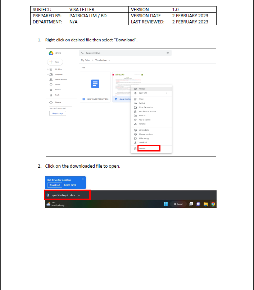This screenshot has width=254, height=290.
Task: Click the Word icon beside Japan Visa file name
Action: click(x=116, y=99)
